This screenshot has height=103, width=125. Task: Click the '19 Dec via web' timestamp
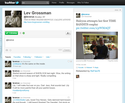[x=81, y=65]
